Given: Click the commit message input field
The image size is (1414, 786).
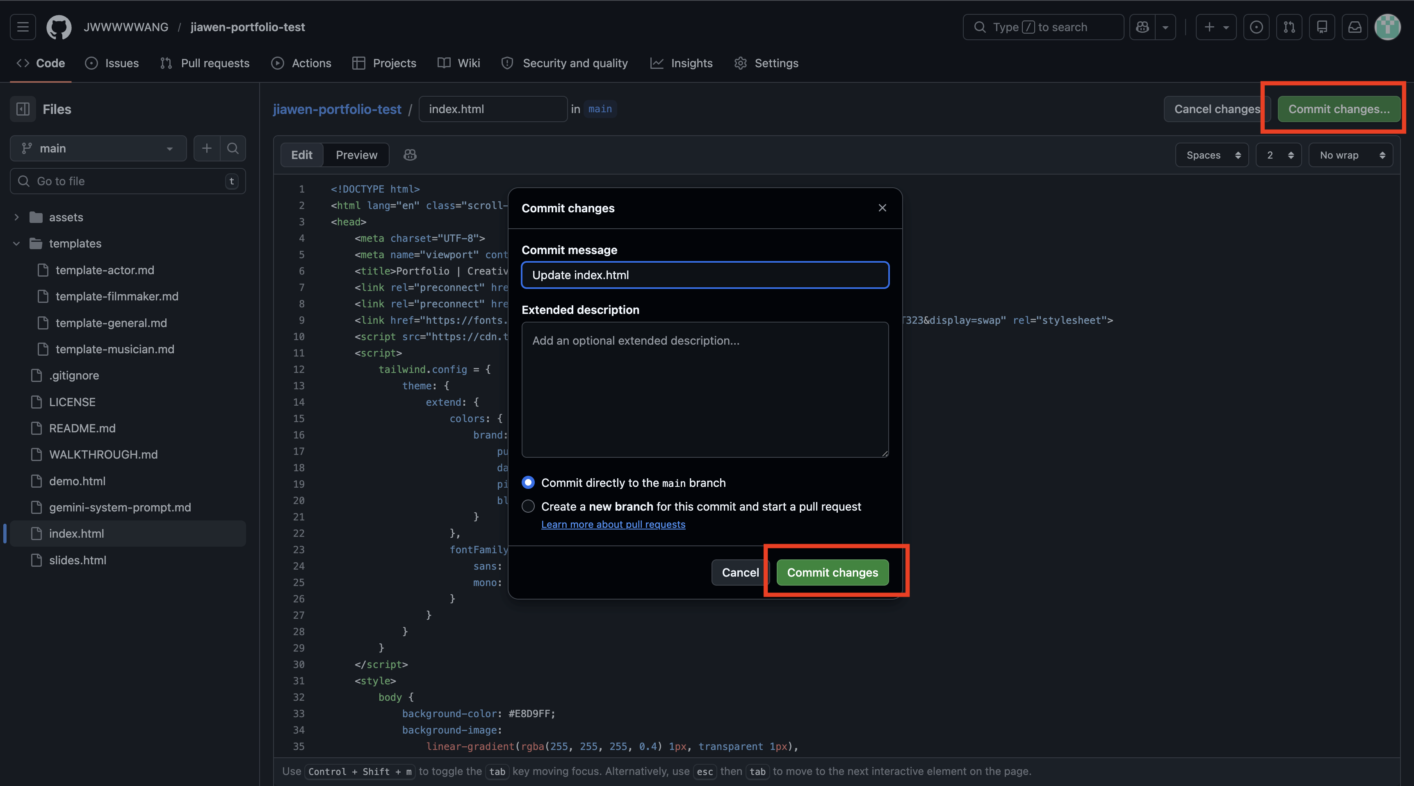Looking at the screenshot, I should pyautogui.click(x=704, y=275).
